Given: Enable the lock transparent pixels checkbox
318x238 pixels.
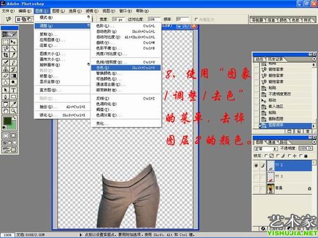Looking at the screenshot, I should [x=266, y=156].
